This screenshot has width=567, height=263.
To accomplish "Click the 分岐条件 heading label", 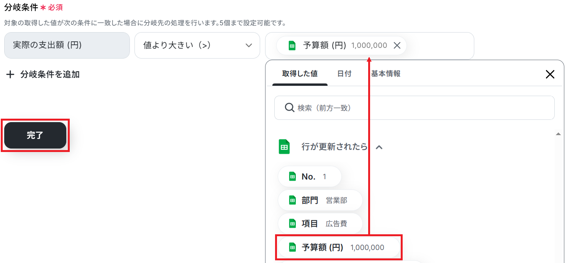I will coord(21,7).
